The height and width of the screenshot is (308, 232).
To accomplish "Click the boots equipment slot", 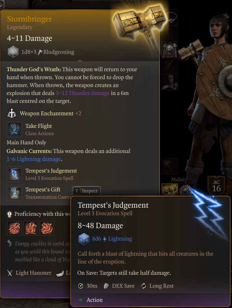I will tap(170, 82).
